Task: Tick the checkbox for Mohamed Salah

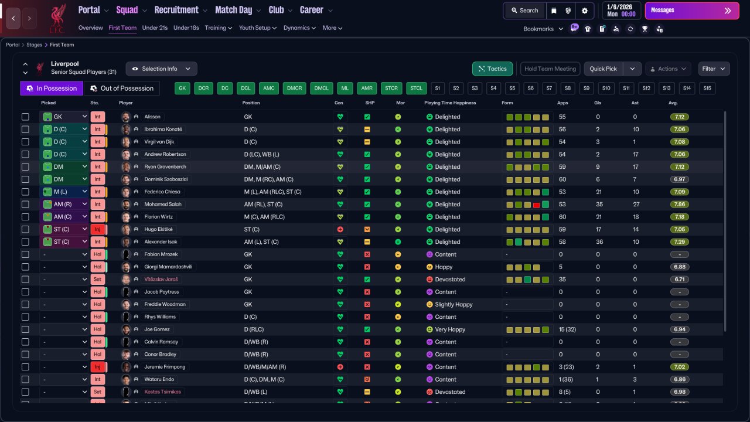Action: point(25,205)
